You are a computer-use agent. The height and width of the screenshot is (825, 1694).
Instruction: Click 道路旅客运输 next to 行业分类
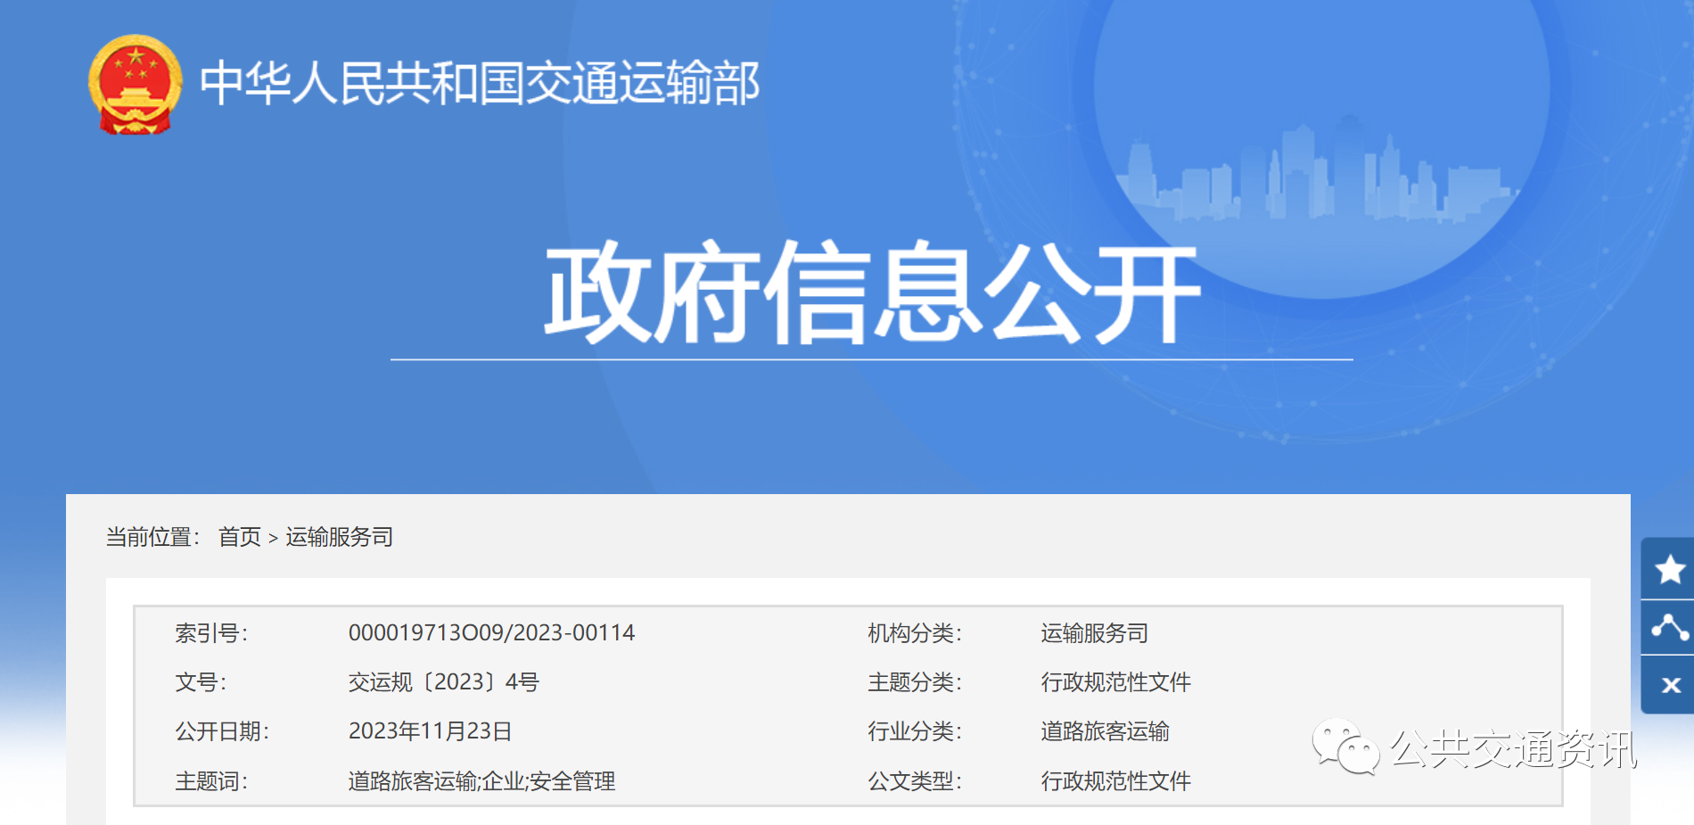pos(1105,731)
